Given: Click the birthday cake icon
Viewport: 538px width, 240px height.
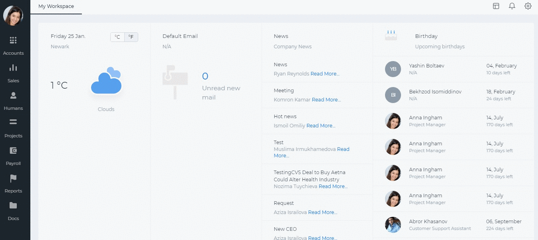Looking at the screenshot, I should point(391,35).
